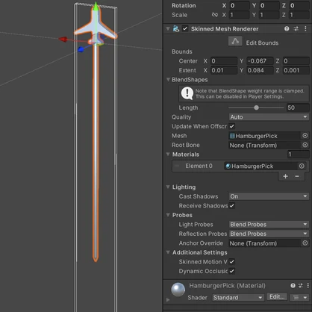
Task: Collapse the BlendShapes section
Action: tap(168, 80)
